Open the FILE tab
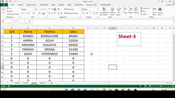 4,5
